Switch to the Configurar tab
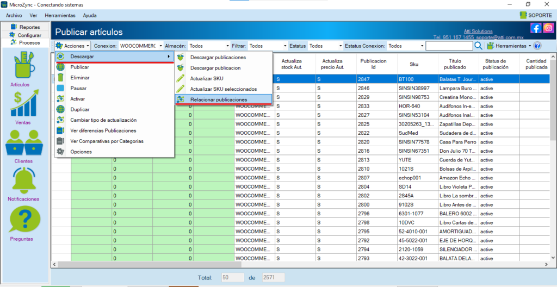 point(25,35)
